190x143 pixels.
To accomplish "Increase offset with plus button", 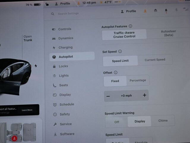I will pyautogui.click(x=145, y=95).
